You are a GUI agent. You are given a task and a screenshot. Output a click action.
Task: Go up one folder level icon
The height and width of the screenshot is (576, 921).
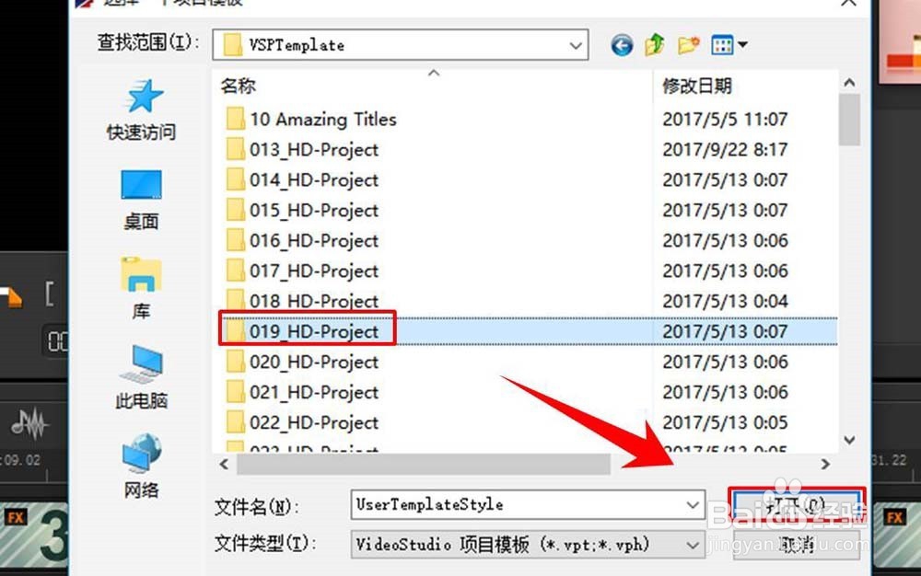tap(654, 44)
